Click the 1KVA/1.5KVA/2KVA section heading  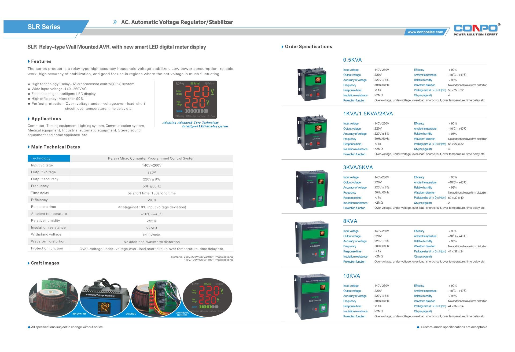point(368,113)
